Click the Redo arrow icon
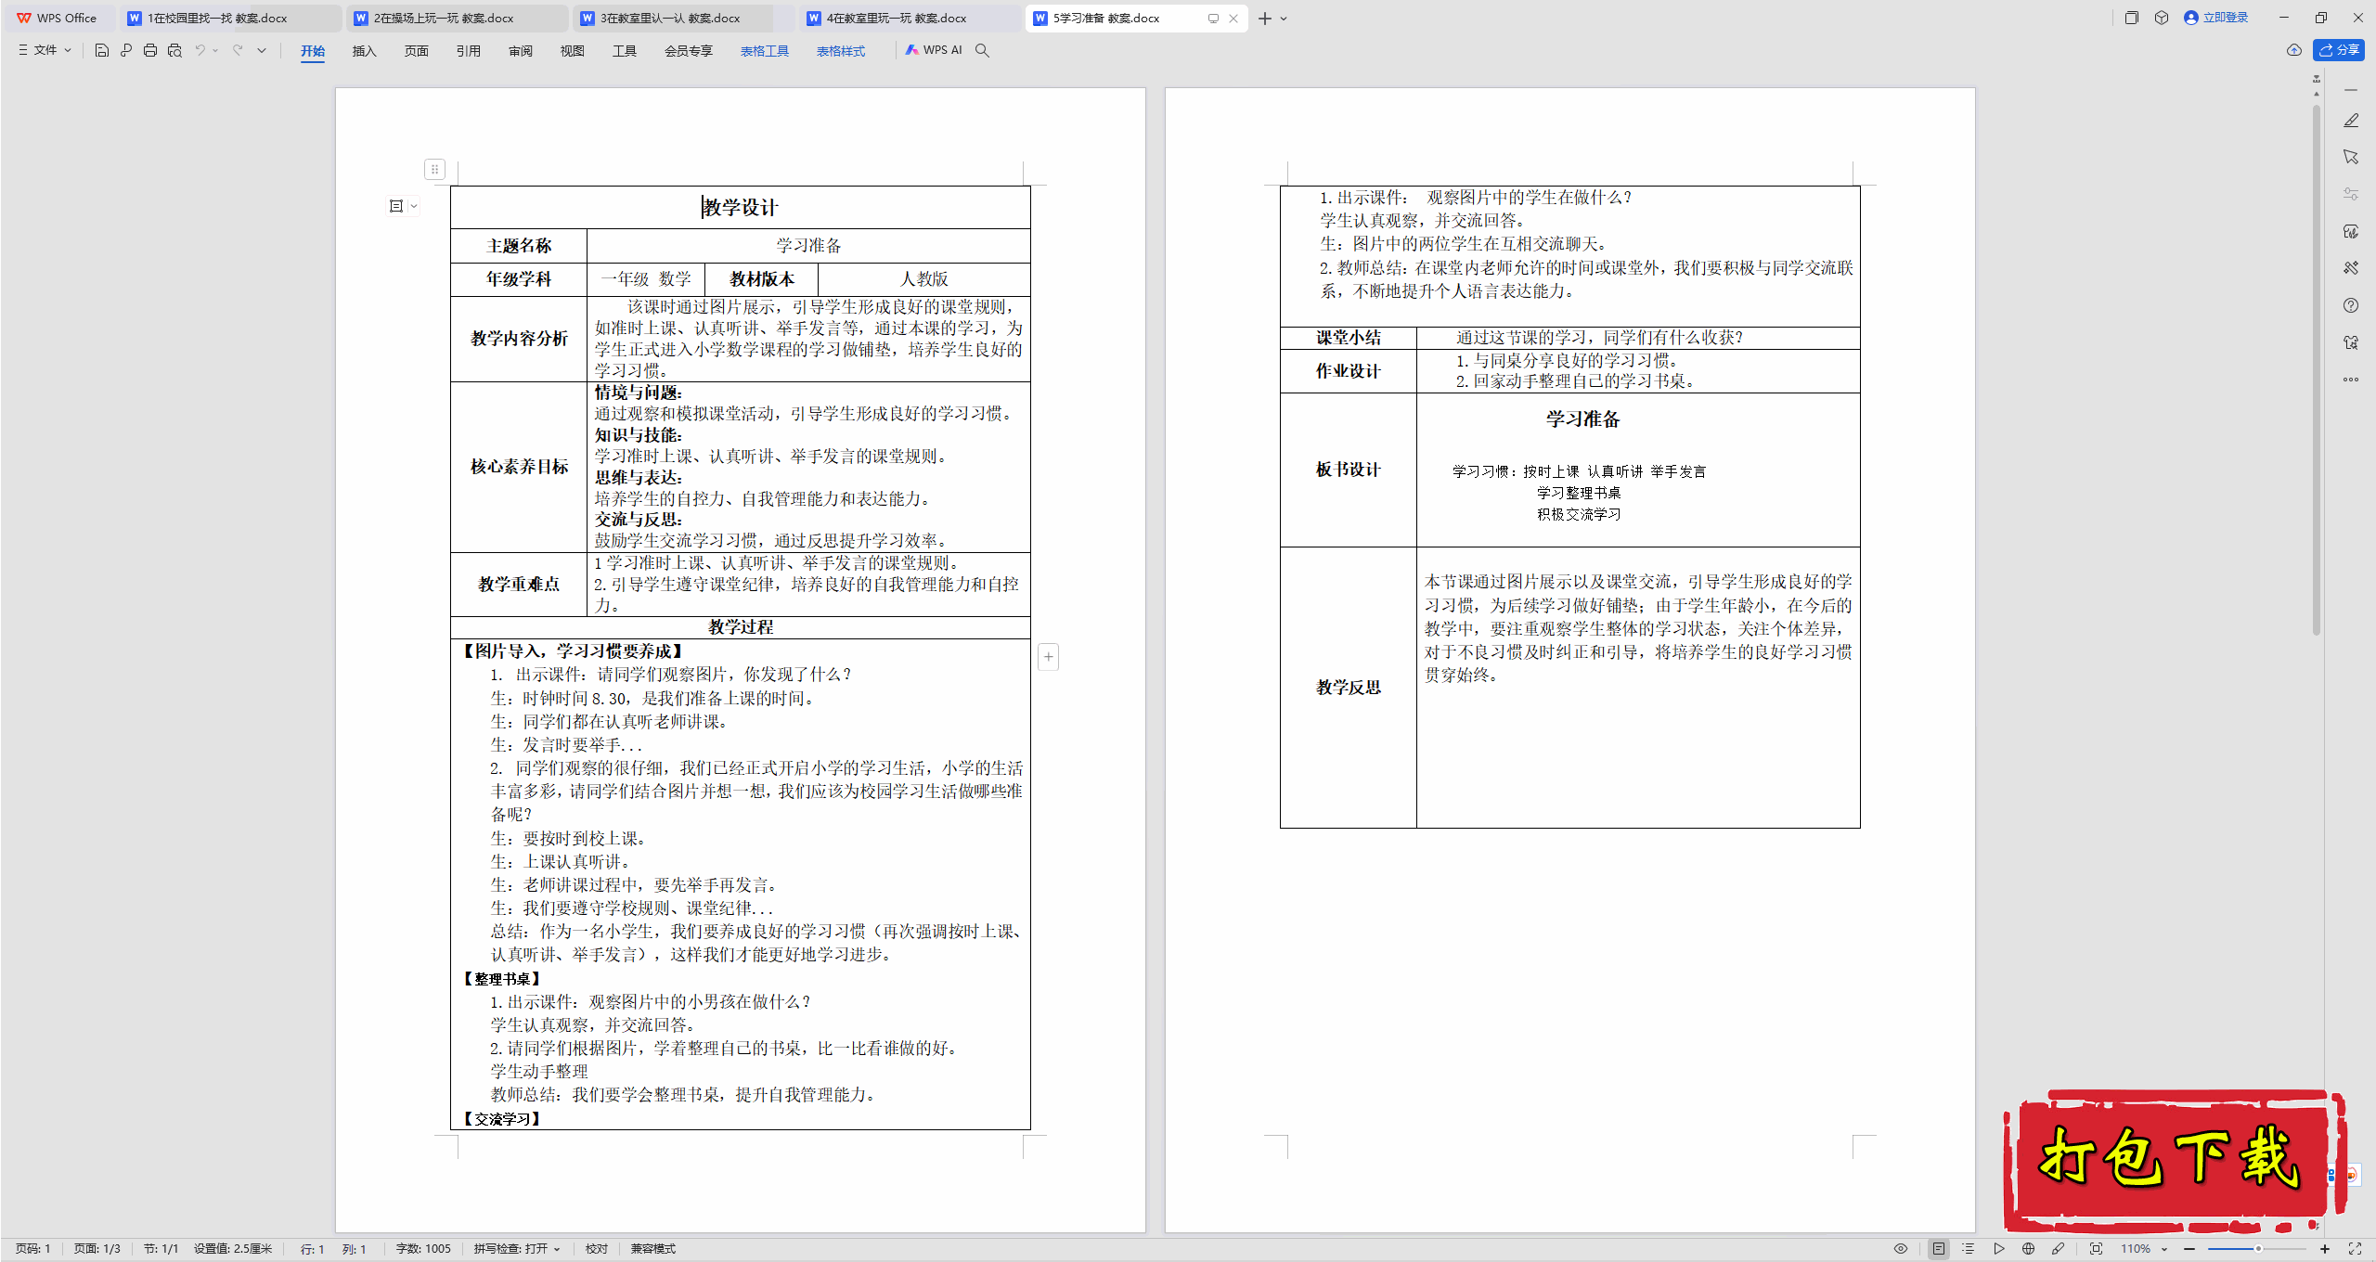The image size is (2376, 1262). (238, 50)
